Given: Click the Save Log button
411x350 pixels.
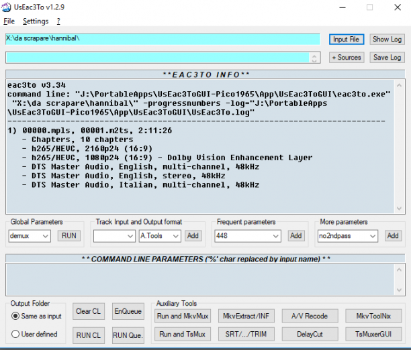Looking at the screenshot, I should [387, 58].
